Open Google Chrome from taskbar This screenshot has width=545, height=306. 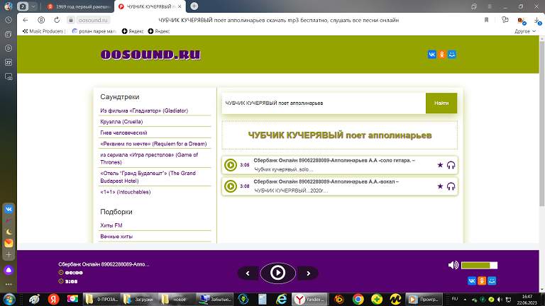click(x=358, y=299)
